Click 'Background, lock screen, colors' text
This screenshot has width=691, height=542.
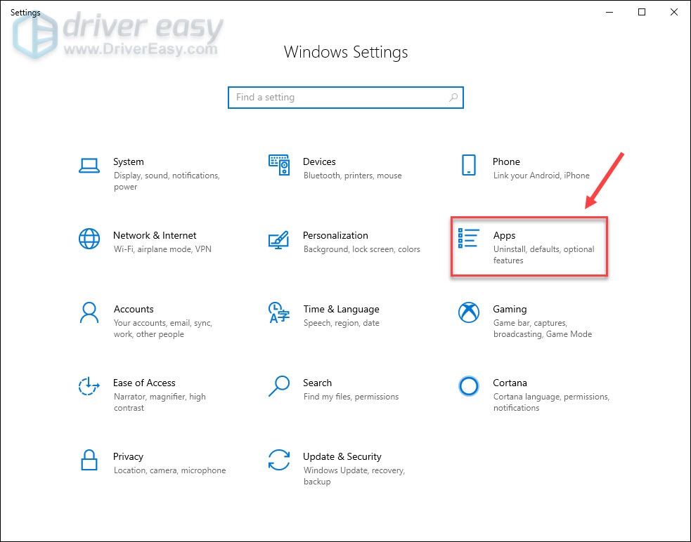pos(362,249)
